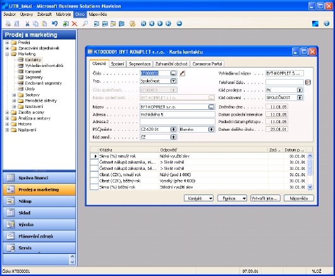Open the Okno menu
Image resolution: width=335 pixels, height=276 pixels.
(x=80, y=15)
